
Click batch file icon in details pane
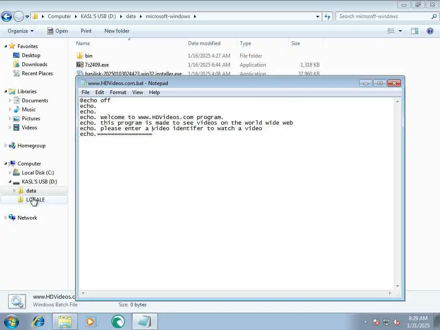tap(17, 301)
